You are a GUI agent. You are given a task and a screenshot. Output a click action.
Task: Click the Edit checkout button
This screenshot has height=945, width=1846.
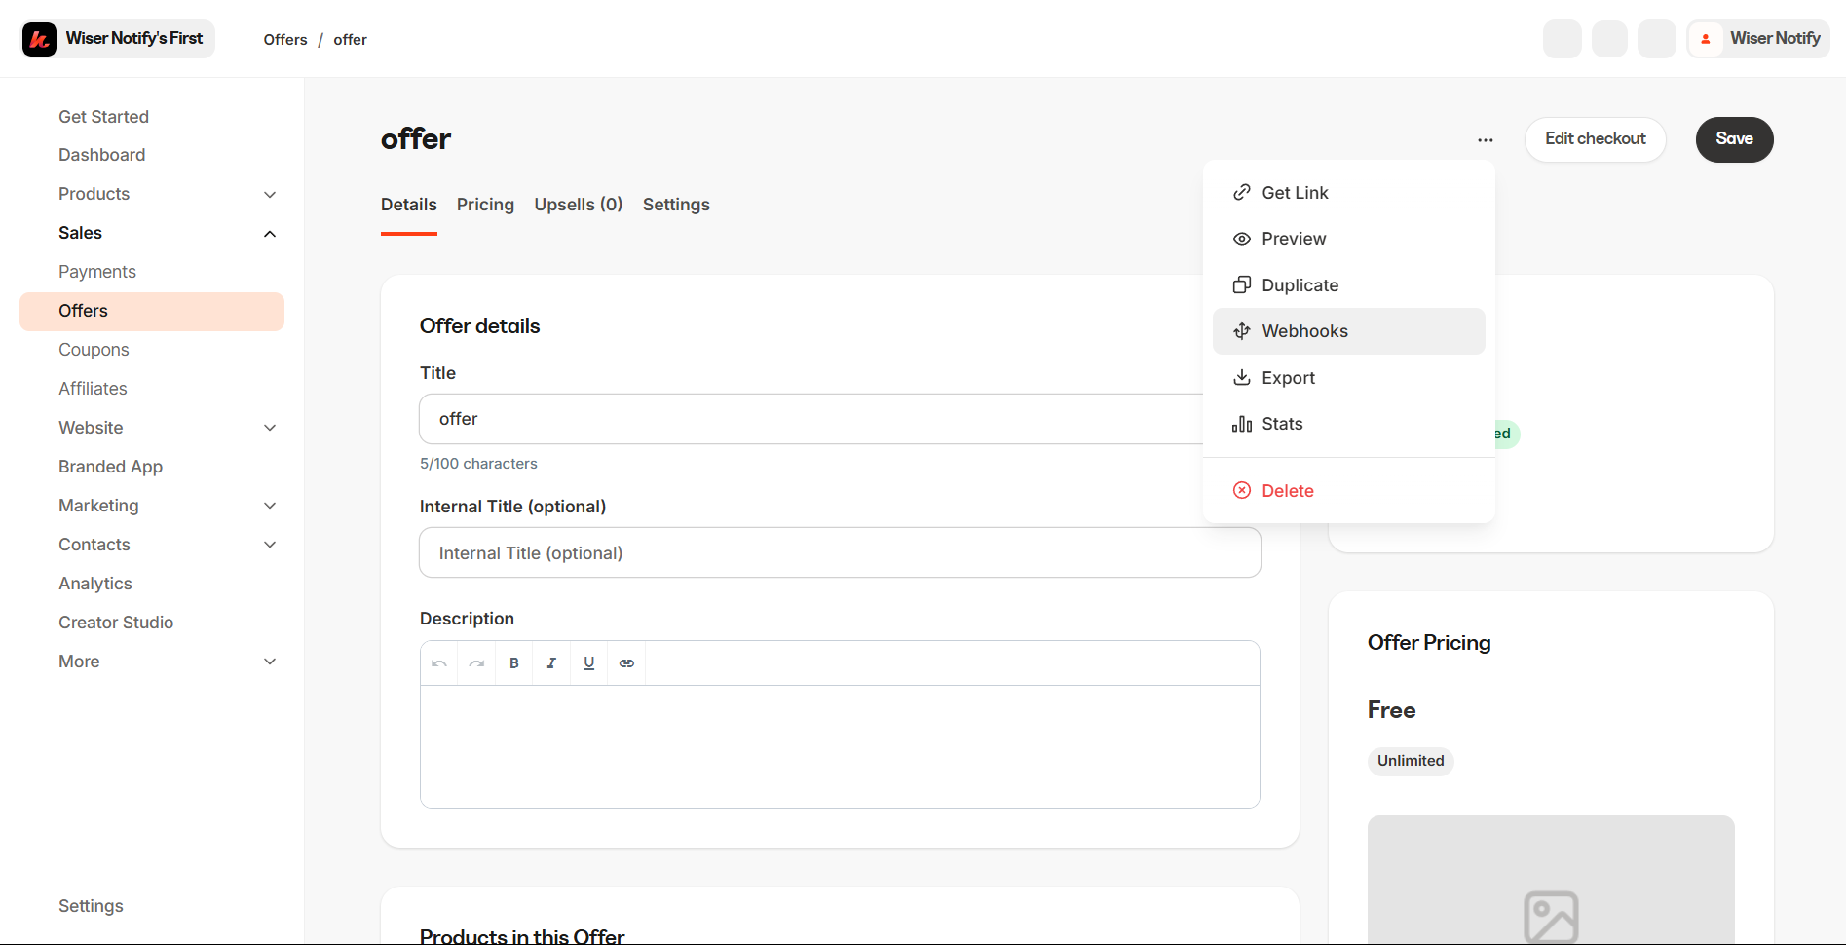tap(1595, 139)
